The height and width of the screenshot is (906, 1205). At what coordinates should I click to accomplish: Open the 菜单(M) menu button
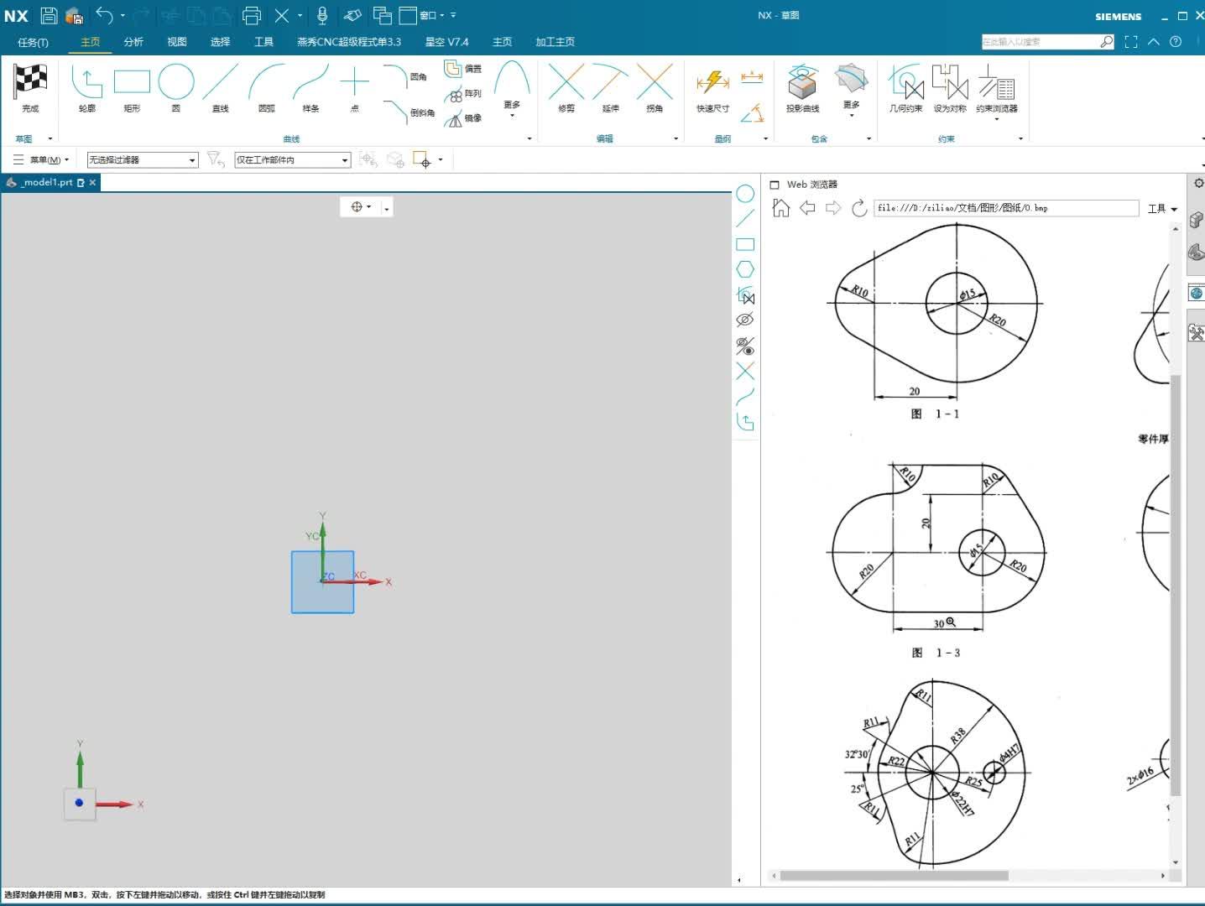coord(42,159)
